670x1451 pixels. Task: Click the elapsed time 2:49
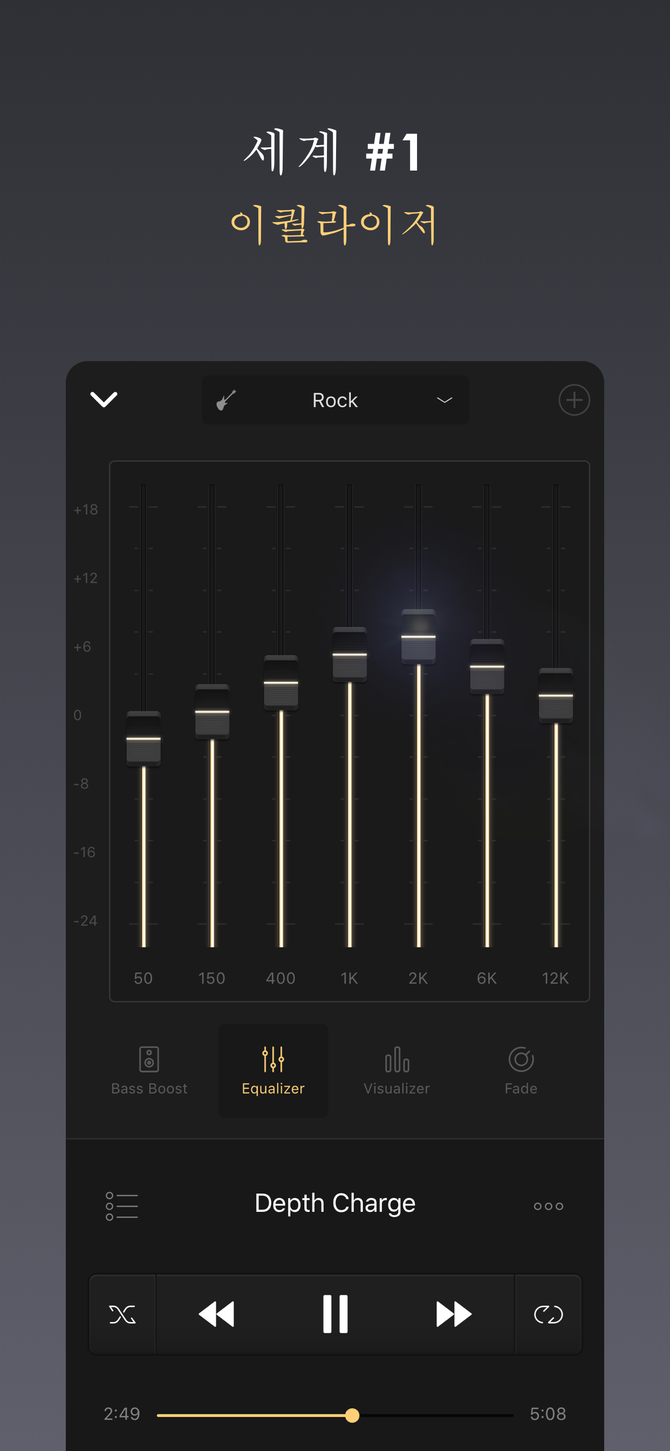point(121,1414)
